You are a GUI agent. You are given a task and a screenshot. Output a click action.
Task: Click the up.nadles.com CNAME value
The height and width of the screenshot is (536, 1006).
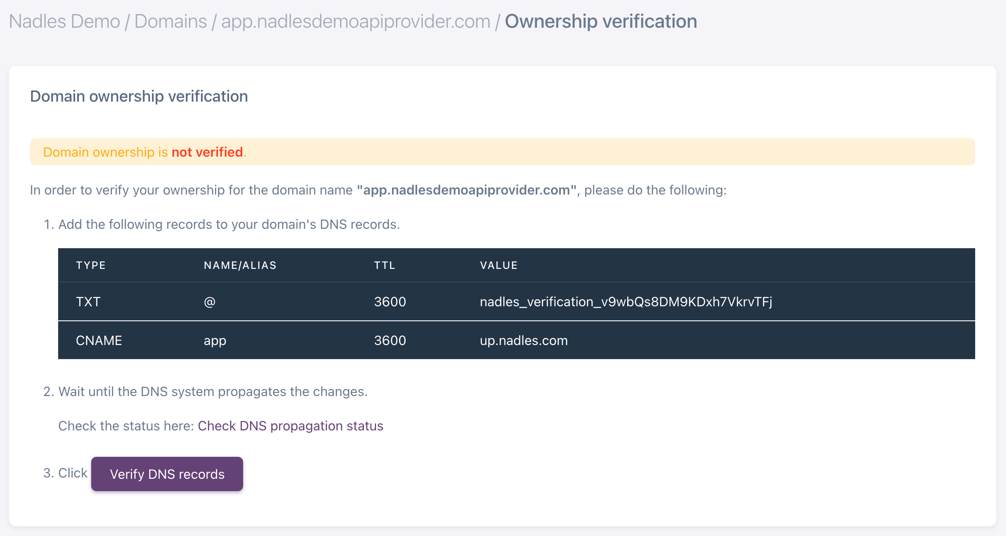[x=523, y=341]
